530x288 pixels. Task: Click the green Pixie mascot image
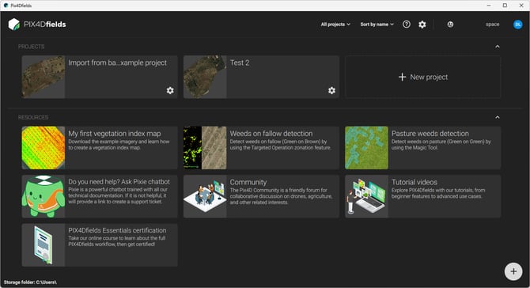[x=44, y=196]
